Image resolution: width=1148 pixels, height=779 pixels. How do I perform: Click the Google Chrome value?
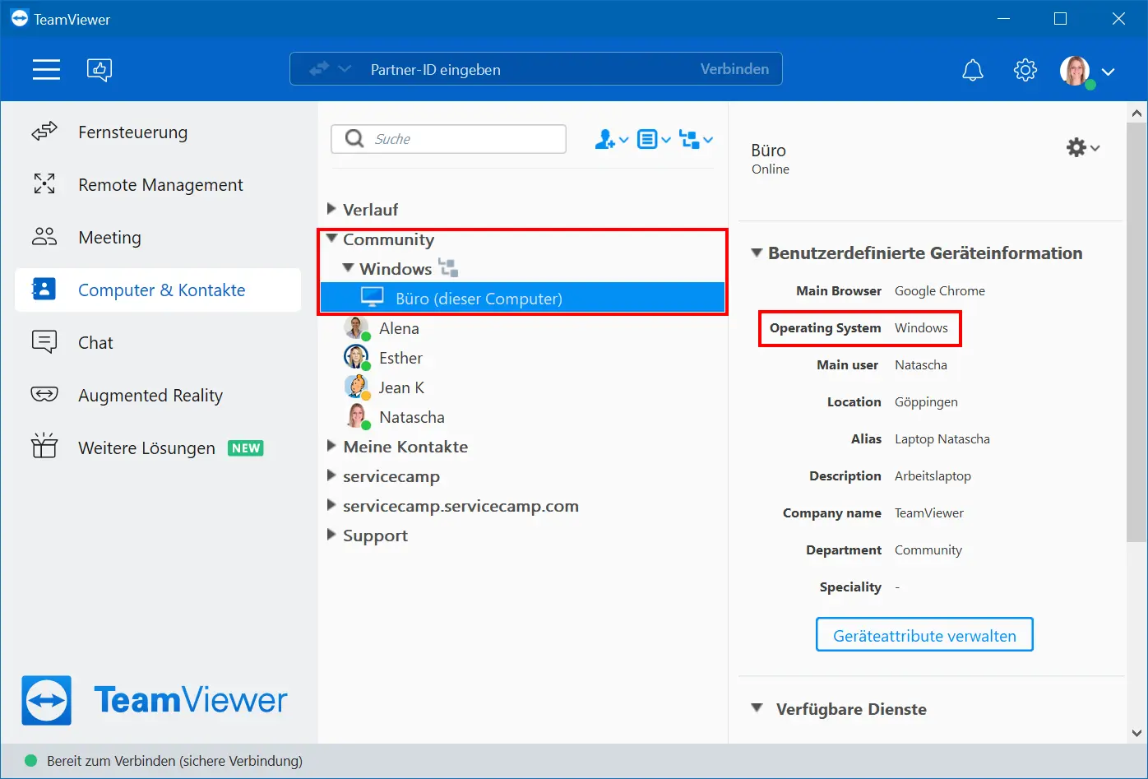pyautogui.click(x=940, y=291)
